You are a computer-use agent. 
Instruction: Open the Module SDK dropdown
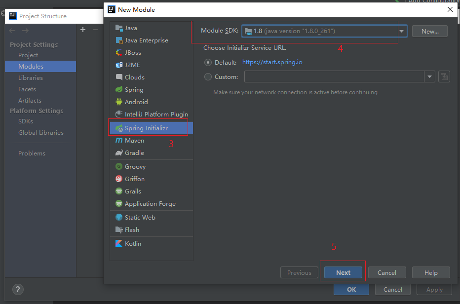(402, 31)
